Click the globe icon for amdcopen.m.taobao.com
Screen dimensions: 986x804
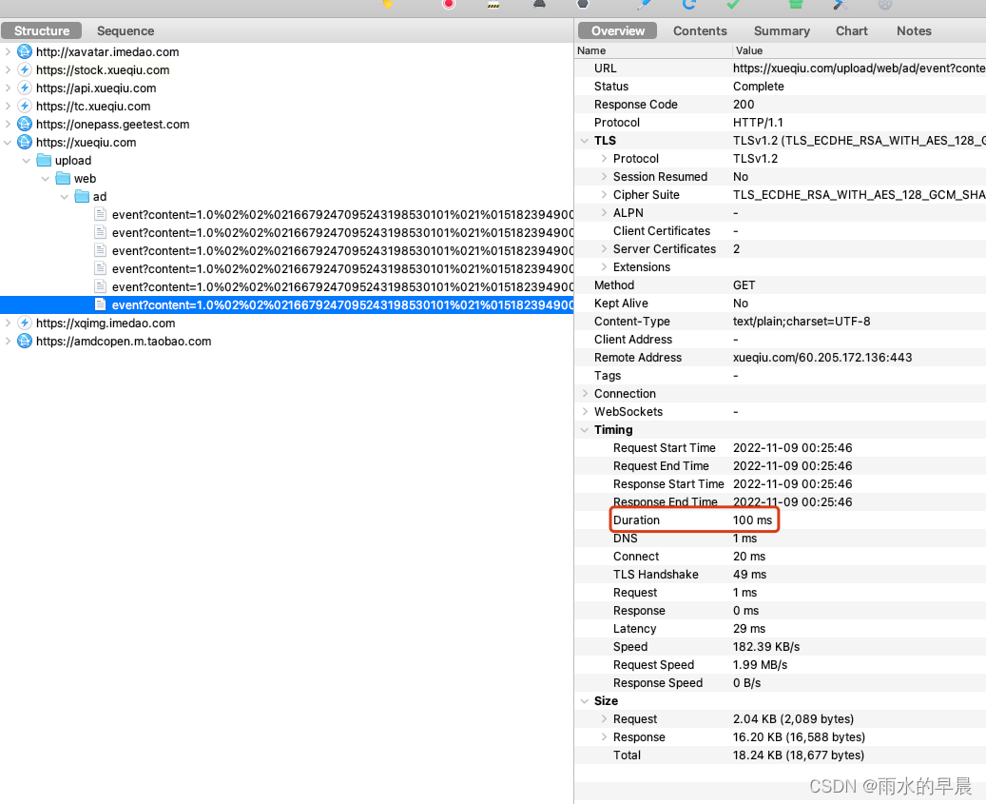[25, 341]
